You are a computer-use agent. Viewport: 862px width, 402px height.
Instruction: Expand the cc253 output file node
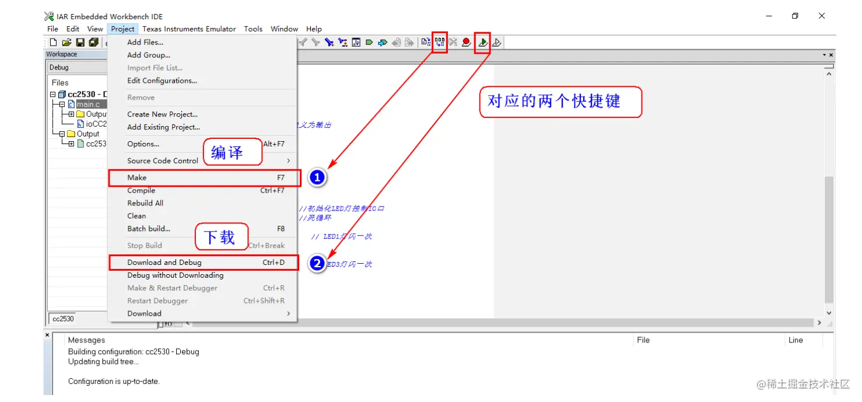click(72, 144)
